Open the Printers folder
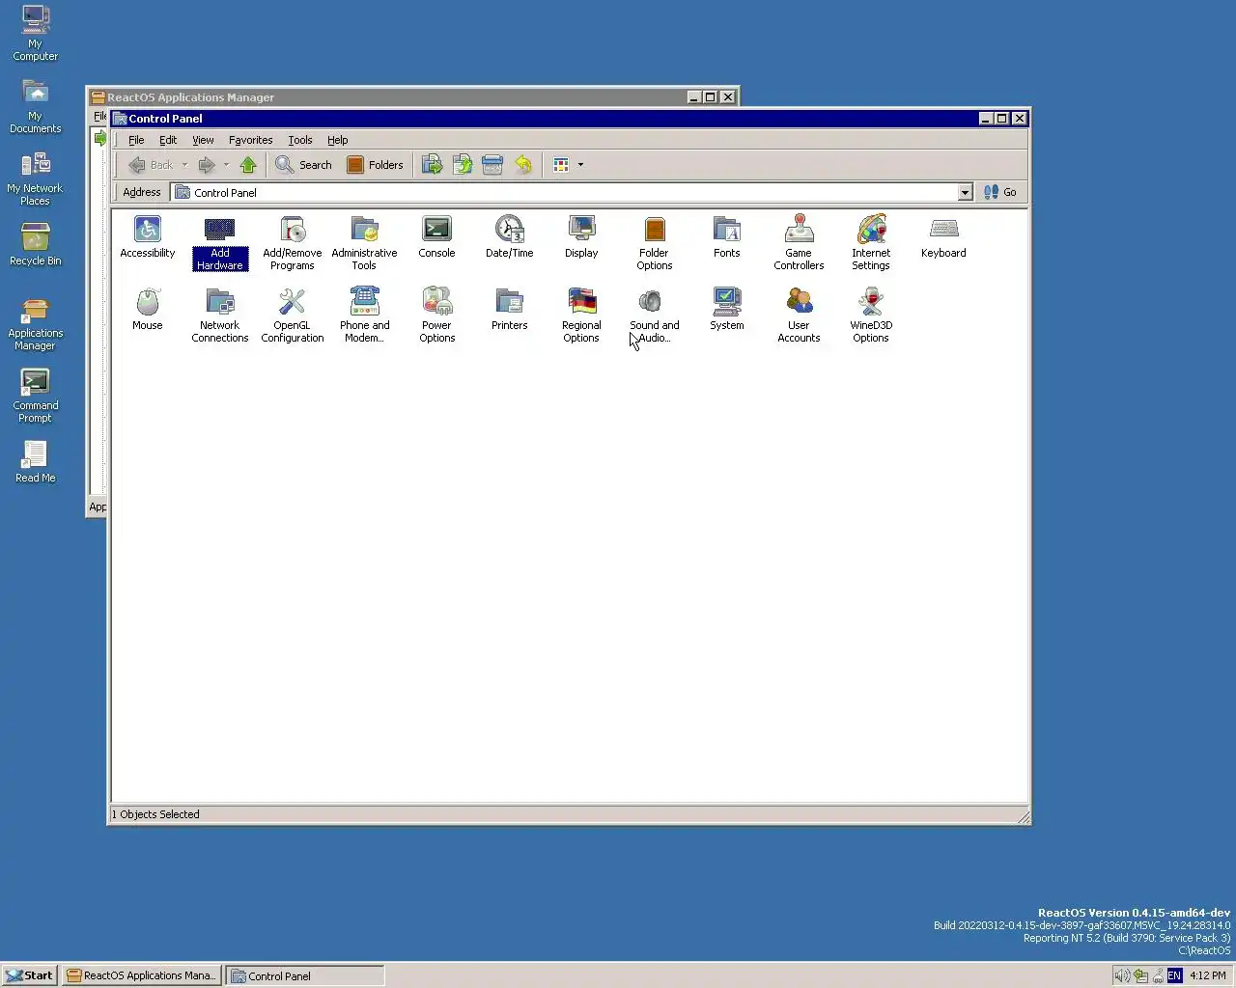Screen dimensions: 1236x988 click(x=509, y=310)
